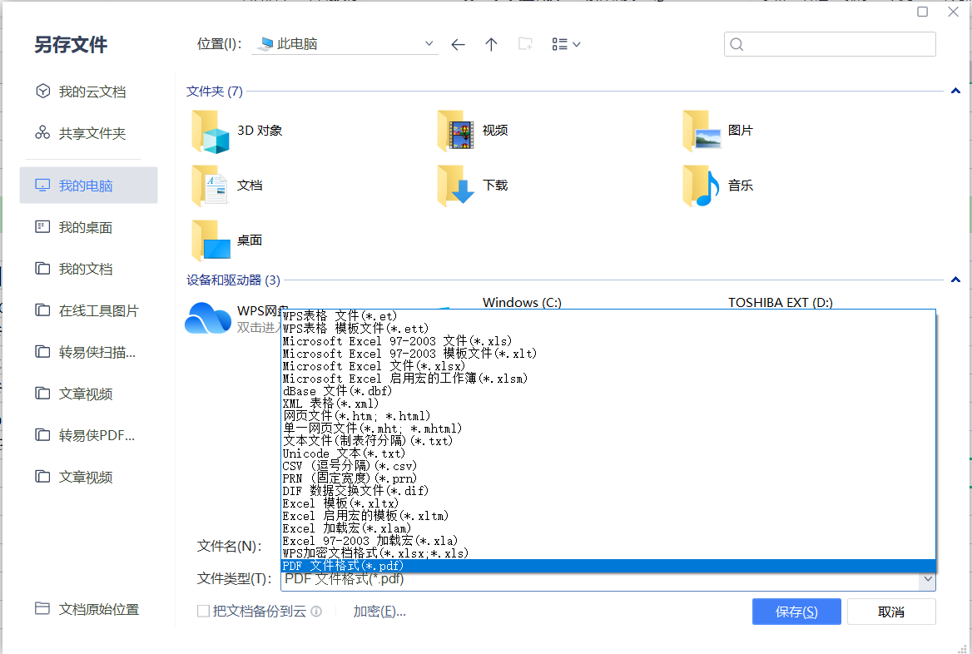This screenshot has height=654, width=972.
Task: Select the WPS网盘 cloud drive icon
Action: click(x=208, y=318)
